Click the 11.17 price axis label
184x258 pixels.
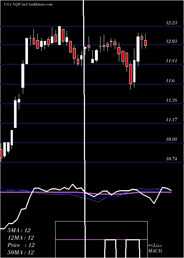tap(171, 120)
